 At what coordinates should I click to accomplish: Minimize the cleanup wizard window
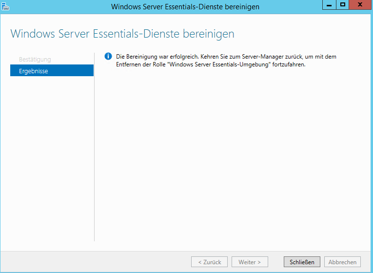coord(329,5)
